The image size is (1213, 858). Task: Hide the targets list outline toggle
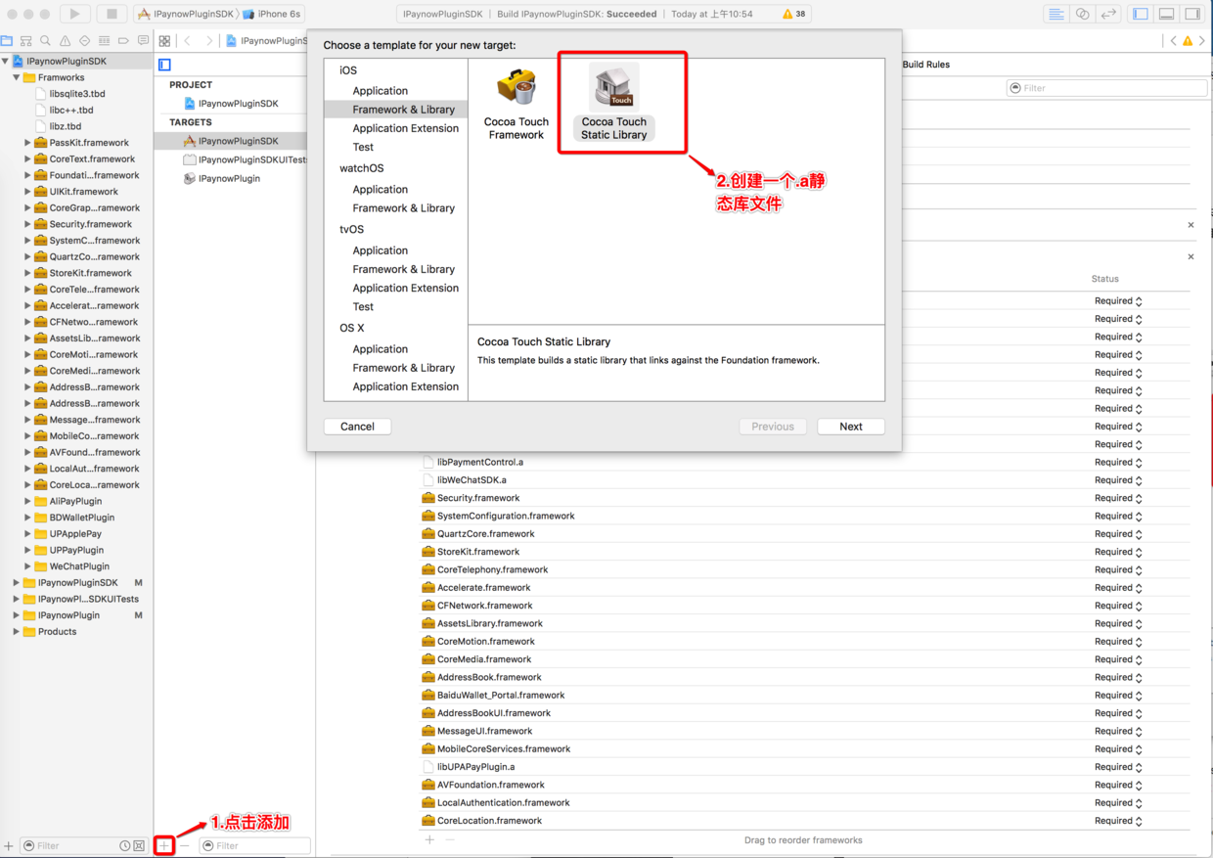[x=164, y=65]
